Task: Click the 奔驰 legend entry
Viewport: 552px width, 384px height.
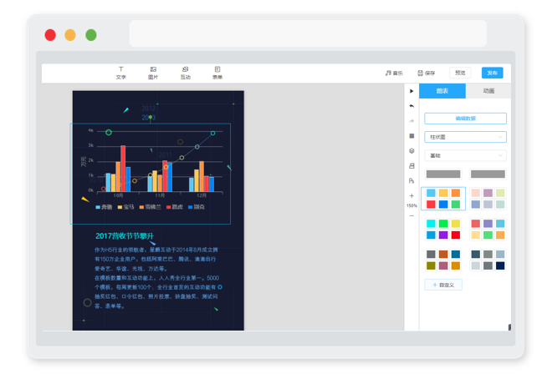Action: pyautogui.click(x=104, y=207)
